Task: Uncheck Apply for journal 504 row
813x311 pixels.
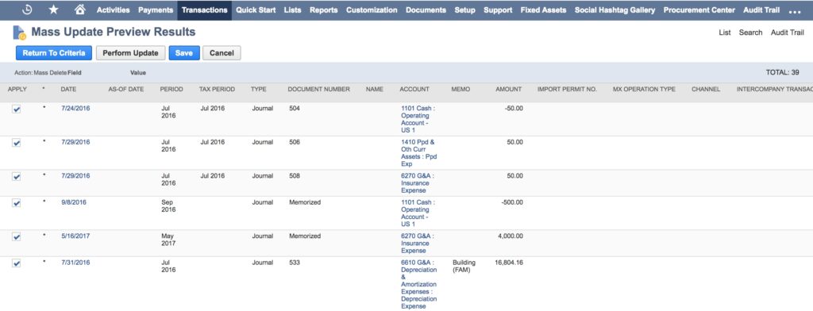Action: coord(17,109)
